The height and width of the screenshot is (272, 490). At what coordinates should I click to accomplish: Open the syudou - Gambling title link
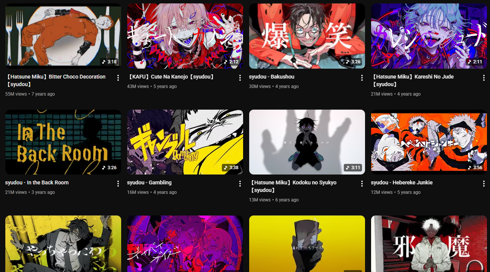(x=149, y=182)
